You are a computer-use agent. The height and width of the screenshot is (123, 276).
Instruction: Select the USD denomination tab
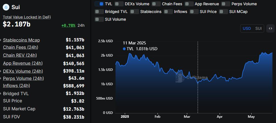click(x=247, y=28)
